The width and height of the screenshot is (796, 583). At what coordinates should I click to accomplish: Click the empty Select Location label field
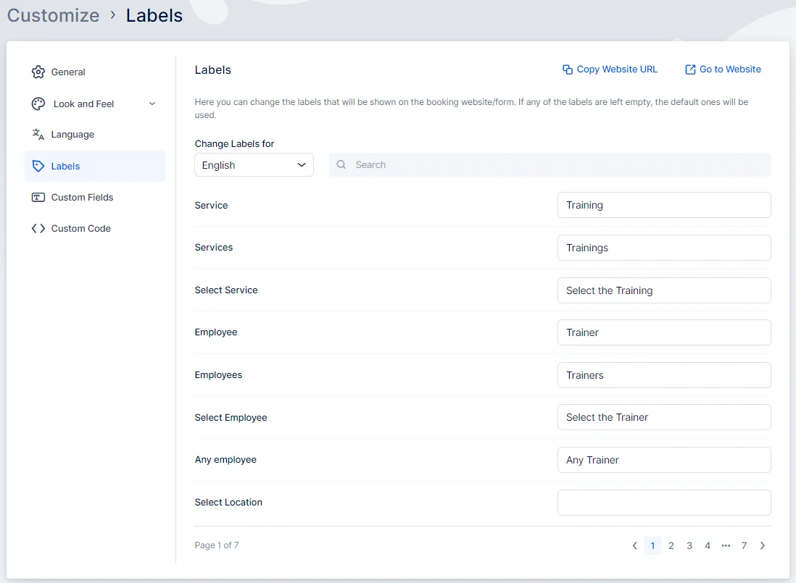coord(663,503)
